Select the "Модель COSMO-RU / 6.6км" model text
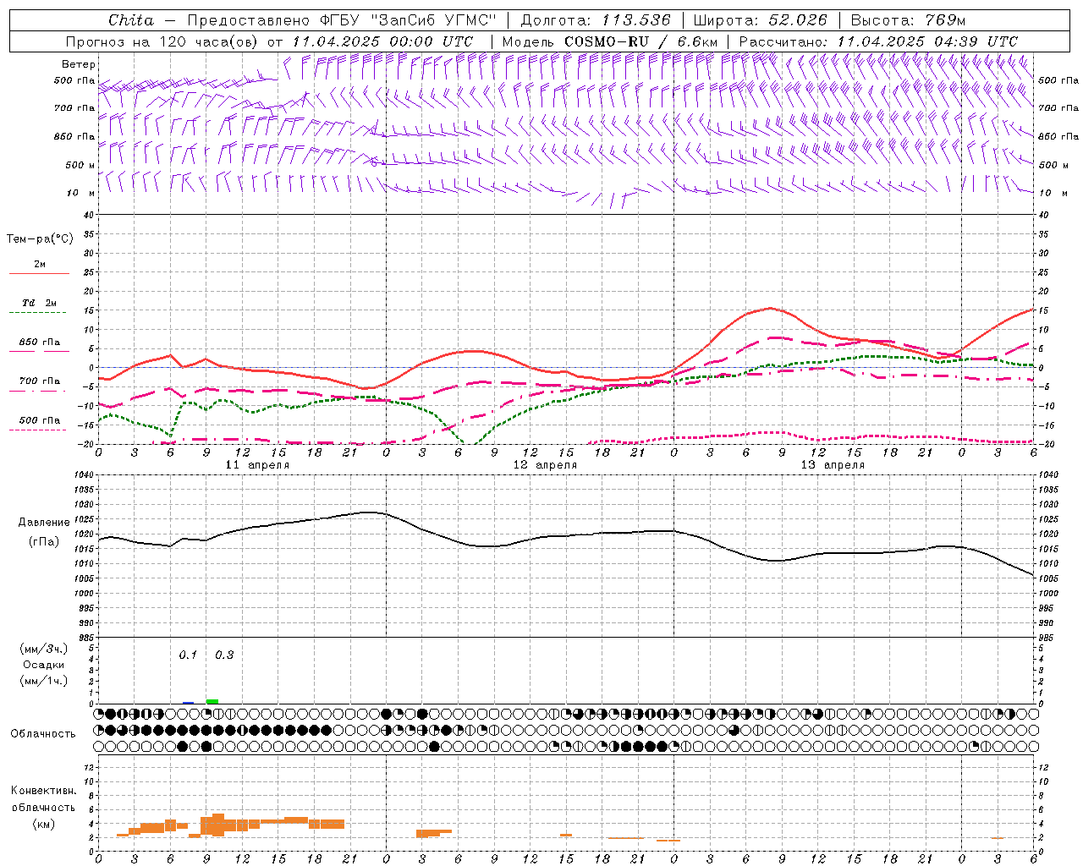 609,41
